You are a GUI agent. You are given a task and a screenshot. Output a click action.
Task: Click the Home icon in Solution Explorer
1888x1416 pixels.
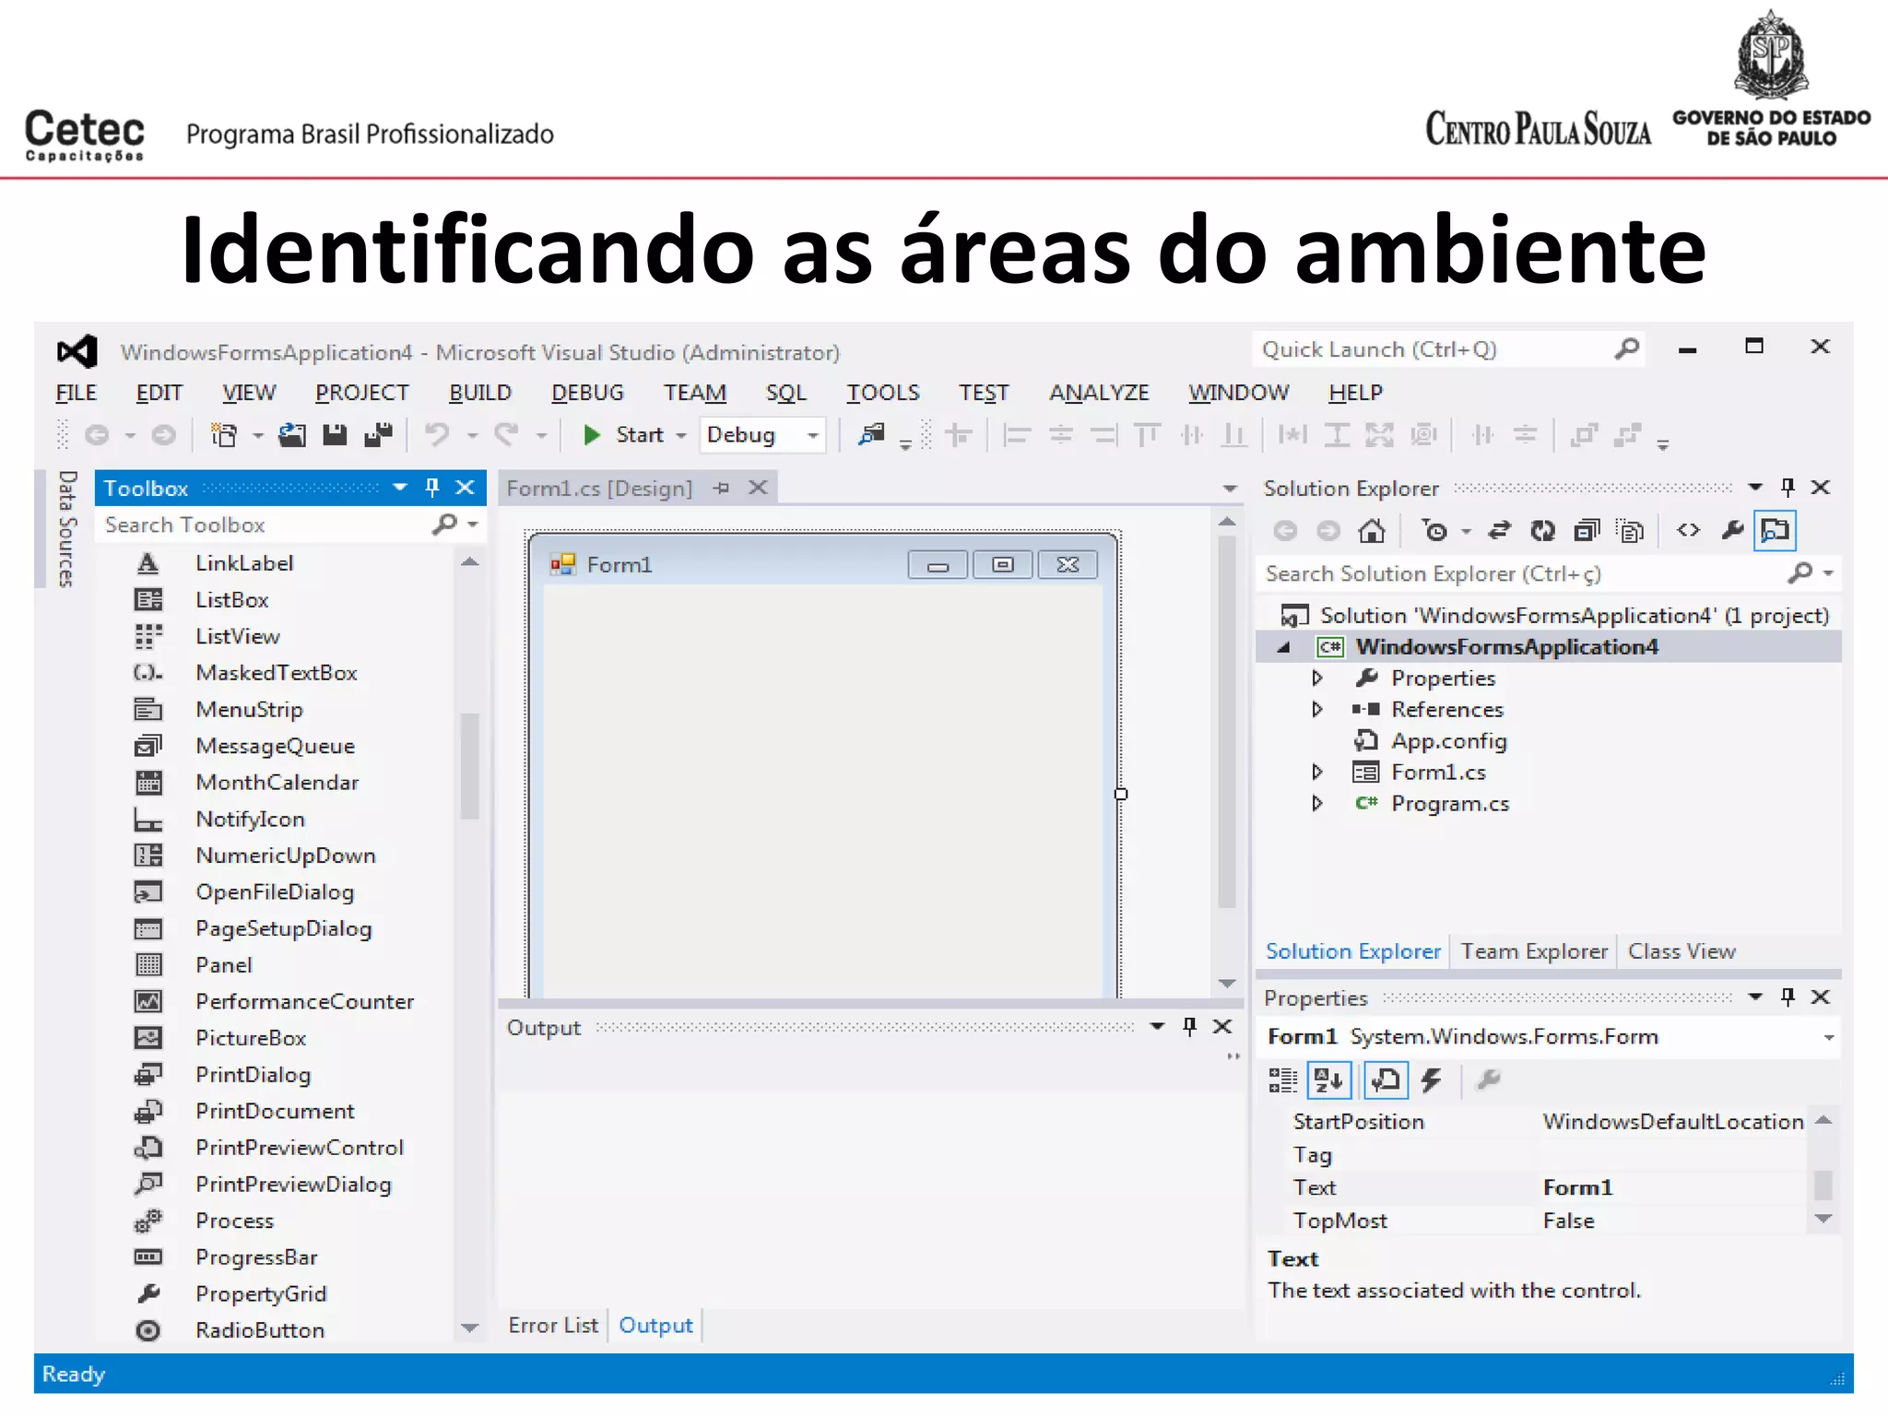point(1372,531)
